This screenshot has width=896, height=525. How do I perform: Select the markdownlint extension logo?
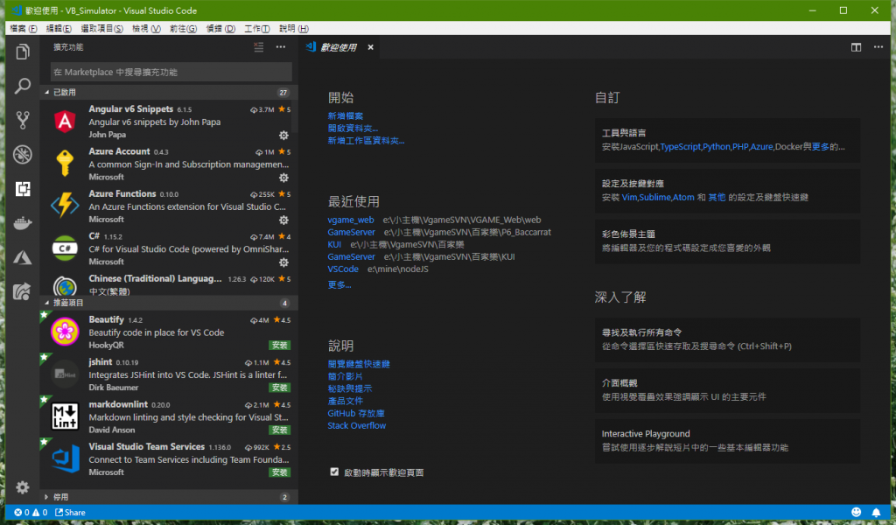click(65, 416)
